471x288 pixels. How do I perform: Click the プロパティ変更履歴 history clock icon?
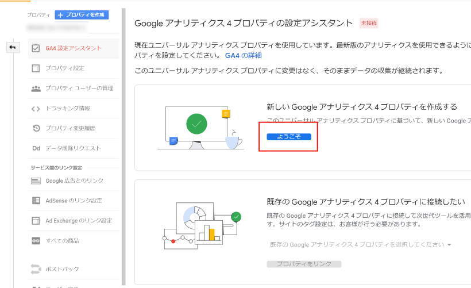click(x=36, y=128)
